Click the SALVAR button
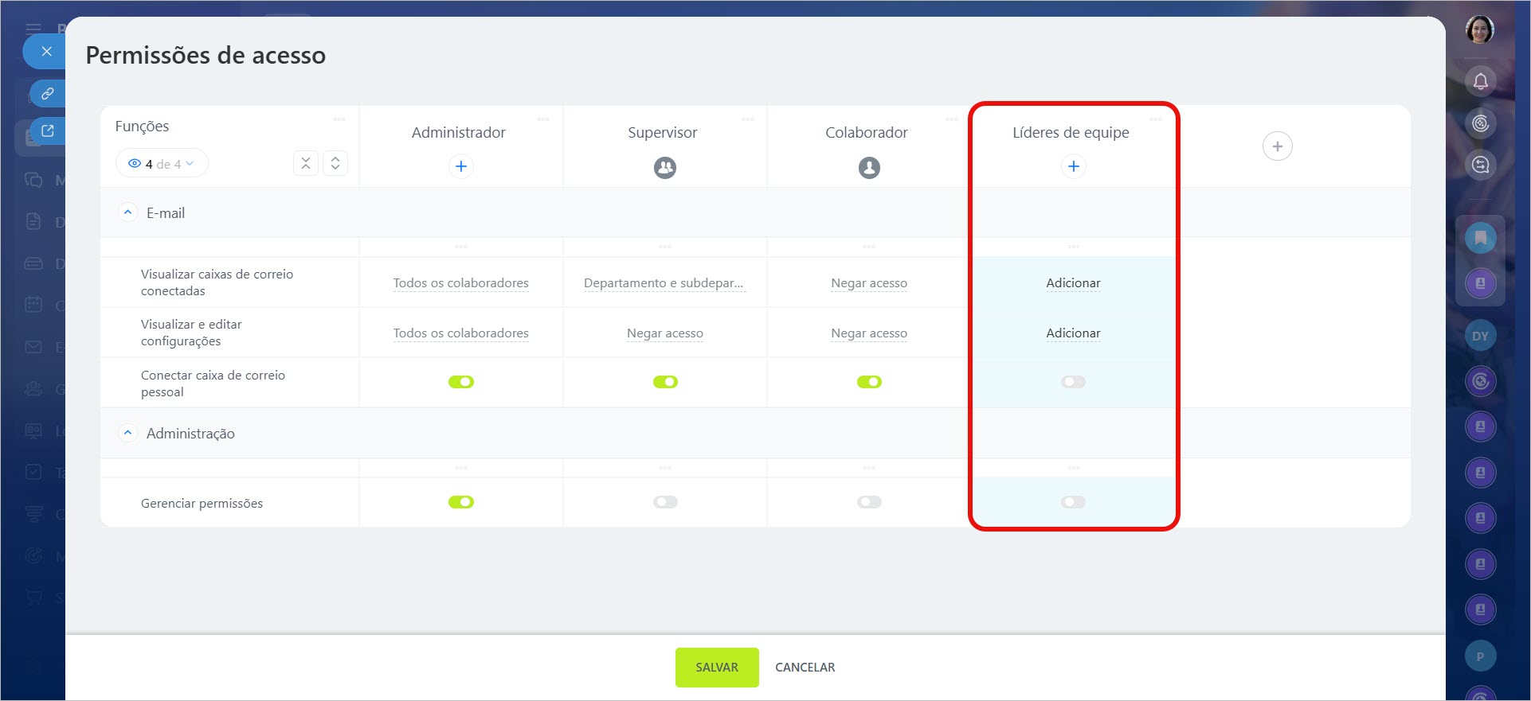The width and height of the screenshot is (1531, 701). tap(716, 667)
